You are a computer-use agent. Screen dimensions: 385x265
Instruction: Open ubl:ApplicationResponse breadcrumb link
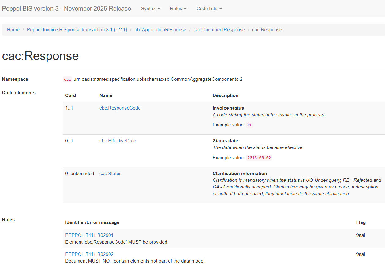pos(160,30)
